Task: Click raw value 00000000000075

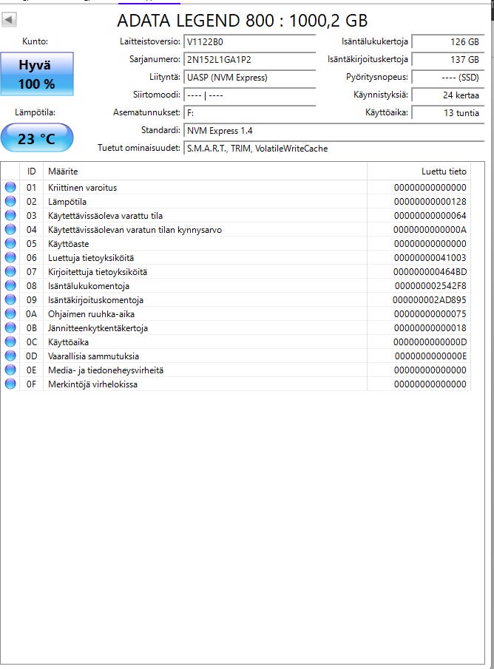Action: point(430,314)
